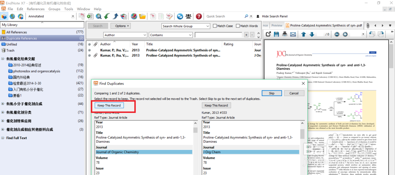
Task: Select All References group
Action: tap(42, 32)
